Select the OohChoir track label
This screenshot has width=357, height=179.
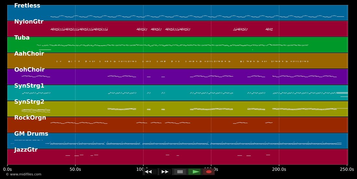coord(29,69)
